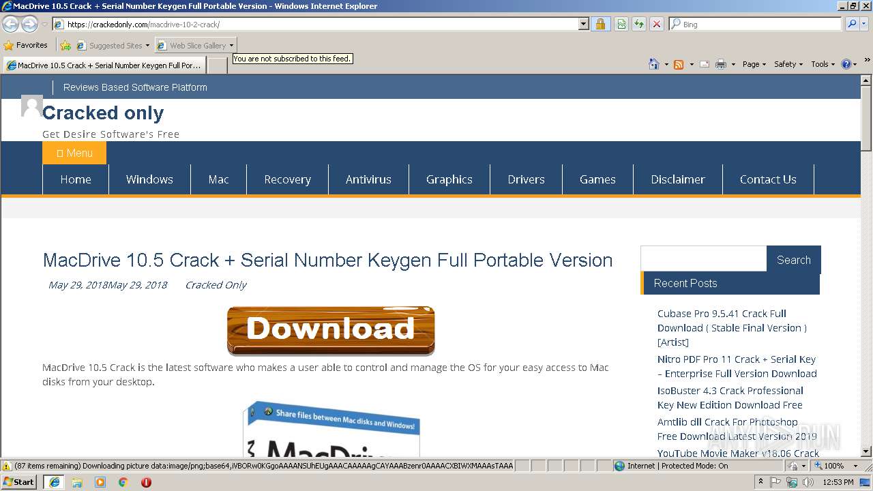The height and width of the screenshot is (491, 873).
Task: Toggle Compatibility View icon
Action: tap(621, 24)
